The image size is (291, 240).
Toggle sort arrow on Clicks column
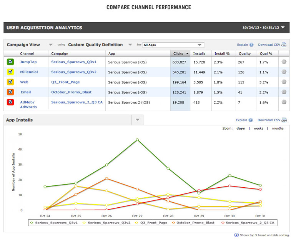coord(187,53)
